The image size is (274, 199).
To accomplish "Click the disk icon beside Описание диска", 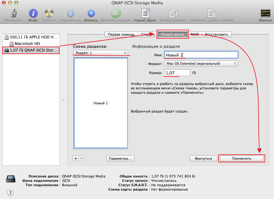I will coord(11,179).
